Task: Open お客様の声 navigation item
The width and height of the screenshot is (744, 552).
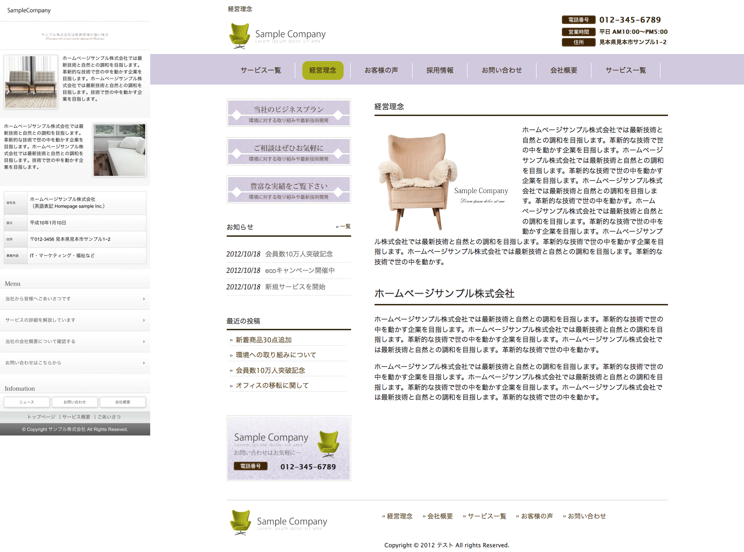Action: pyautogui.click(x=381, y=70)
